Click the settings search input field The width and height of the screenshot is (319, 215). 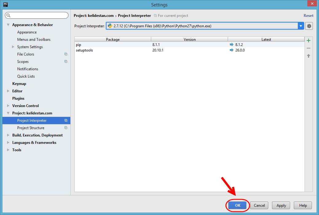pyautogui.click(x=37, y=15)
